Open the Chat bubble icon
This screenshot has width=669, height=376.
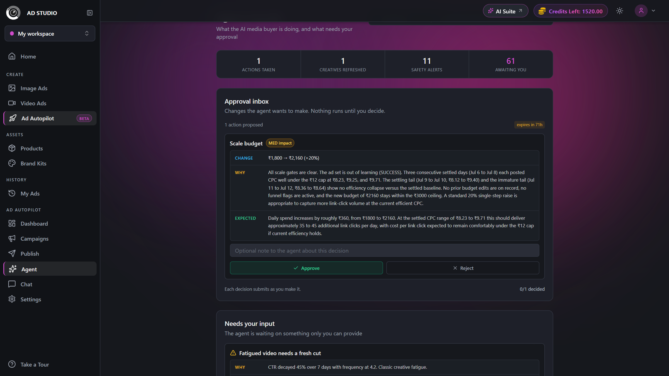[12, 284]
